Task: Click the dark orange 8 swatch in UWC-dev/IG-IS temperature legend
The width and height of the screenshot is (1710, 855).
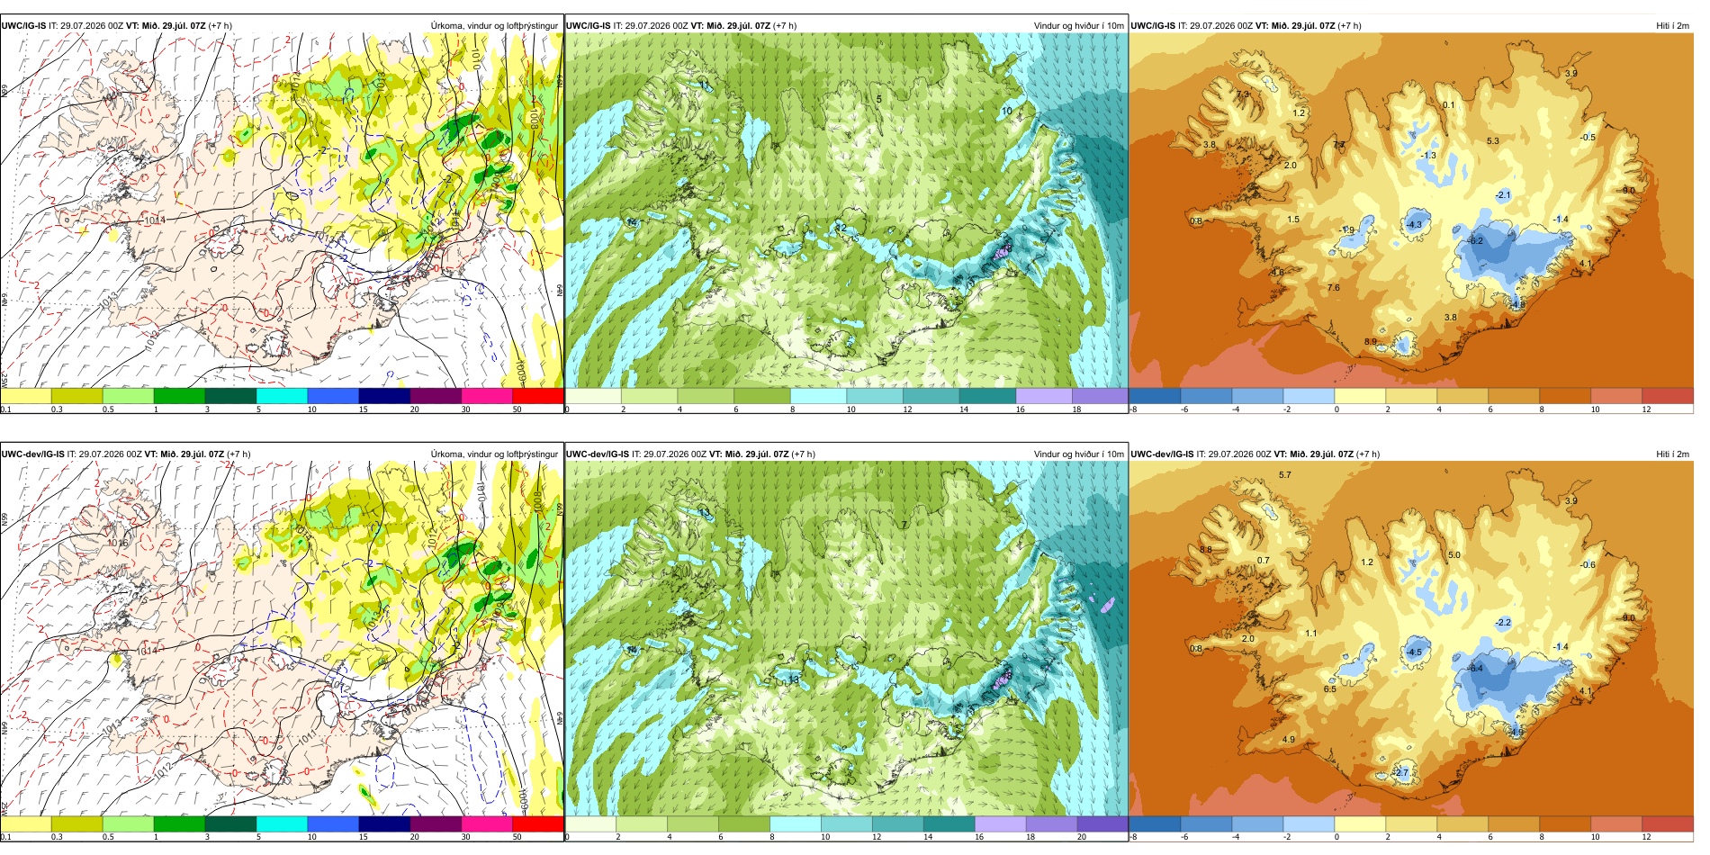Action: click(x=1565, y=823)
